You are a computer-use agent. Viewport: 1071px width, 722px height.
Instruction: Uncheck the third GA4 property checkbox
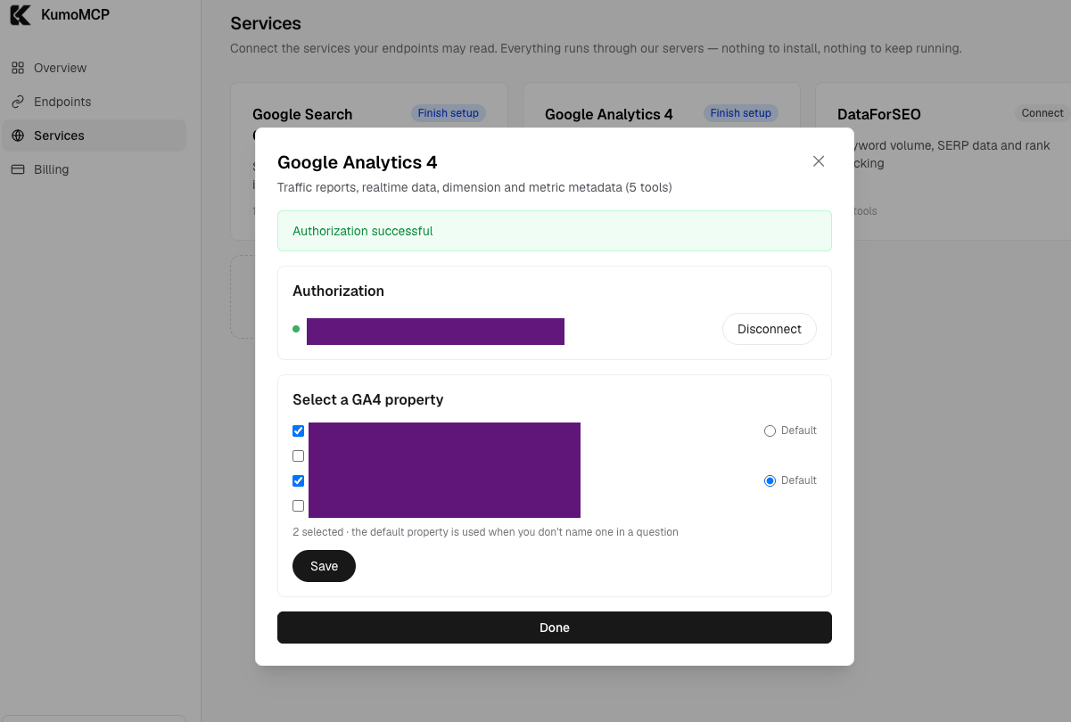[x=299, y=480]
